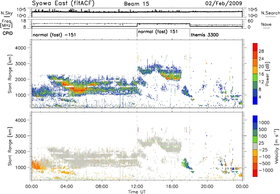Image resolution: width=280 pixels, height=194 pixels.
Task: Click the CPID entry "themis 3300"
Action: tap(205, 35)
